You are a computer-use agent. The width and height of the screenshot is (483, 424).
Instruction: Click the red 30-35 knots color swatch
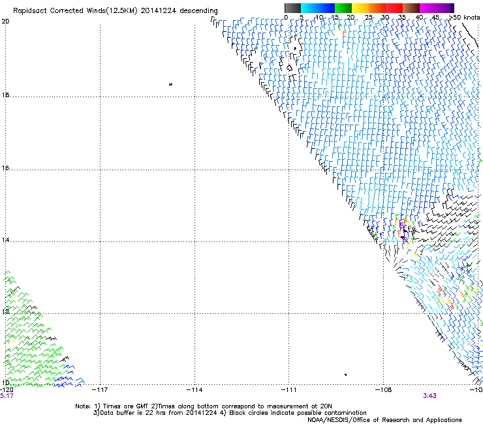pyautogui.click(x=394, y=8)
